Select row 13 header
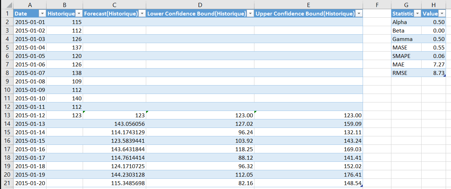The width and height of the screenshot is (451, 189). pyautogui.click(x=6, y=115)
